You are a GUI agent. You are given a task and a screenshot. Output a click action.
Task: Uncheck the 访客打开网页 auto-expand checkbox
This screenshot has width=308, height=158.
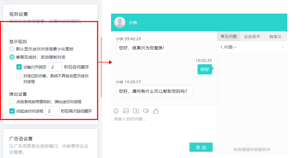click(19, 67)
